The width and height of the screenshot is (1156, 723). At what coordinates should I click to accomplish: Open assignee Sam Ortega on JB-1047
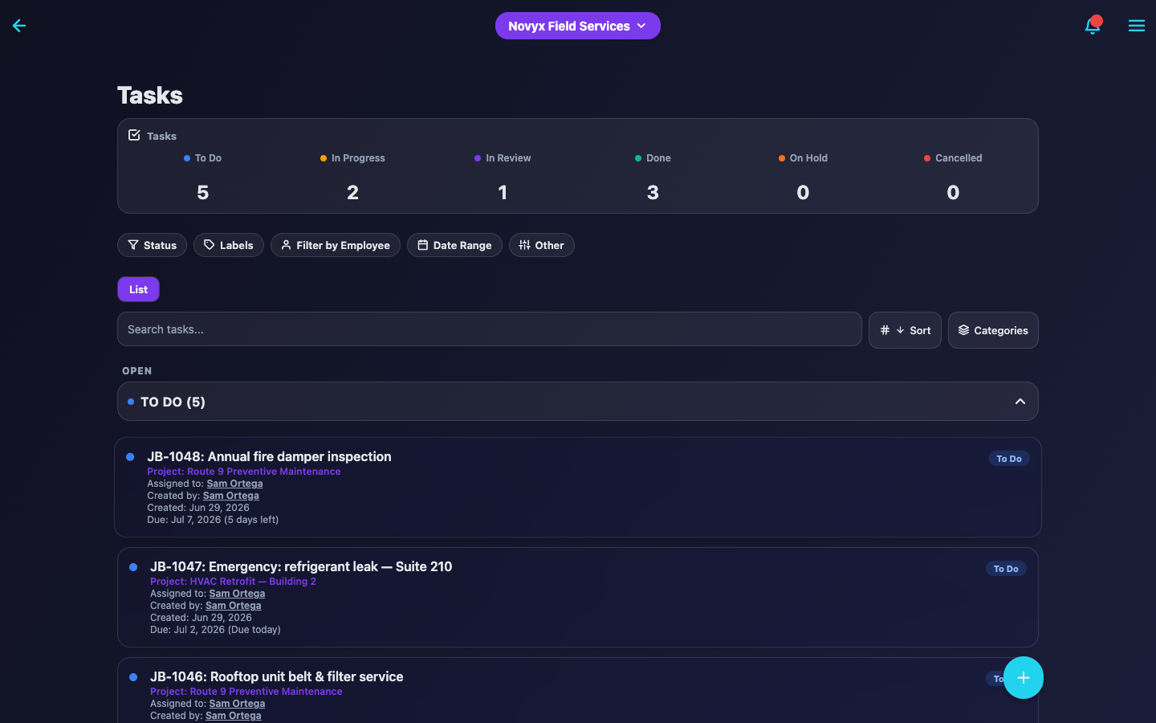click(x=237, y=594)
